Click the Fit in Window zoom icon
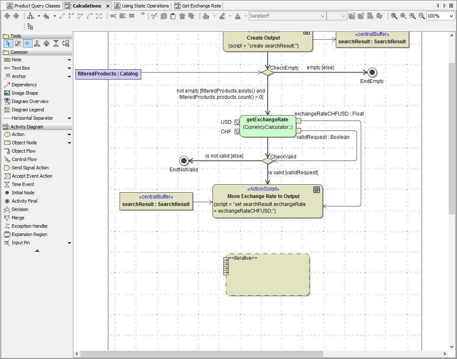 [x=394, y=16]
